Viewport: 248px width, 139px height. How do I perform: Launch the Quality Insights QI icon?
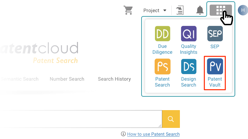(x=189, y=34)
